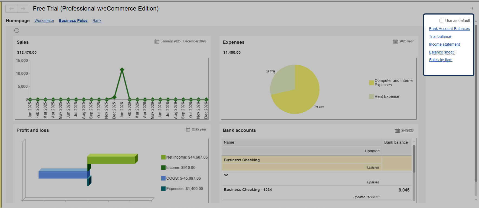Switch to the Workspace tab

click(44, 21)
